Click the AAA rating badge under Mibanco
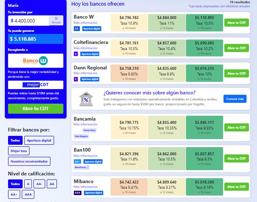 click(x=77, y=193)
